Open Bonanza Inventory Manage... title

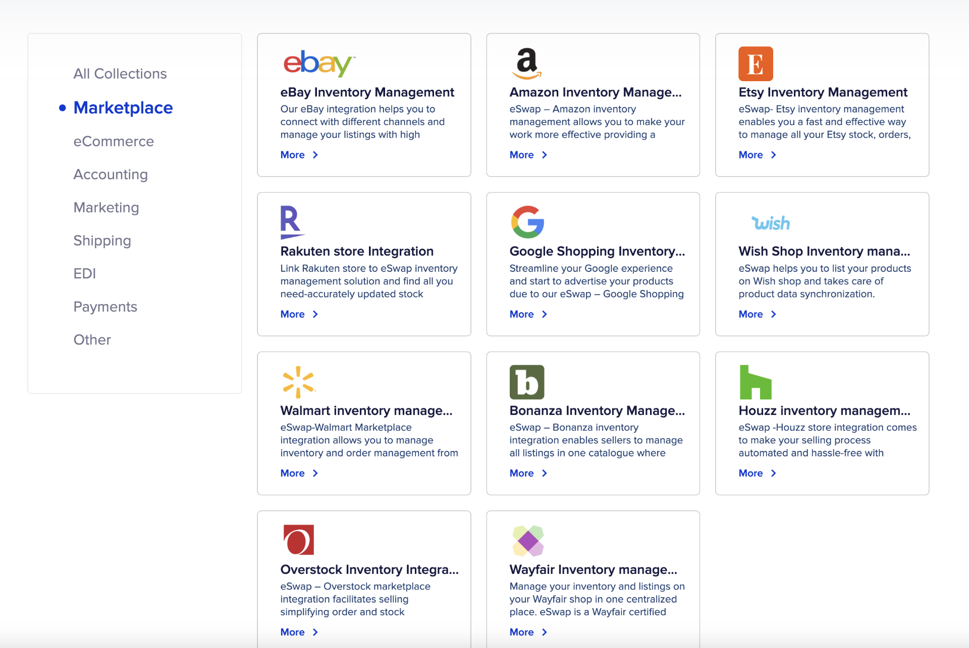[x=597, y=410]
